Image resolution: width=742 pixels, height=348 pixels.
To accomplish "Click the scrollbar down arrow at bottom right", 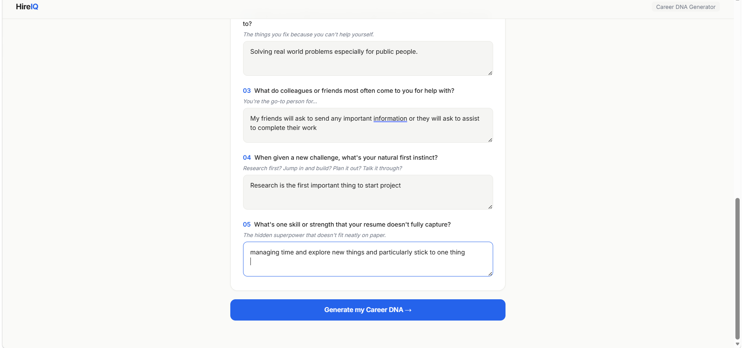I will 737,344.
